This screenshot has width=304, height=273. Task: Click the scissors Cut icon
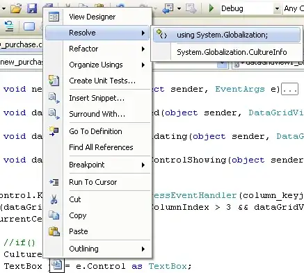(x=54, y=199)
